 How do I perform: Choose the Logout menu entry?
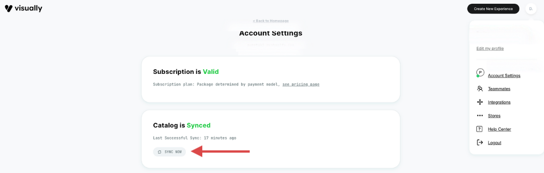[x=494, y=143]
